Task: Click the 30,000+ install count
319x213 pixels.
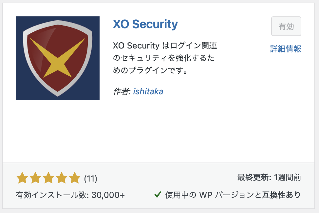Action: pyautogui.click(x=108, y=195)
